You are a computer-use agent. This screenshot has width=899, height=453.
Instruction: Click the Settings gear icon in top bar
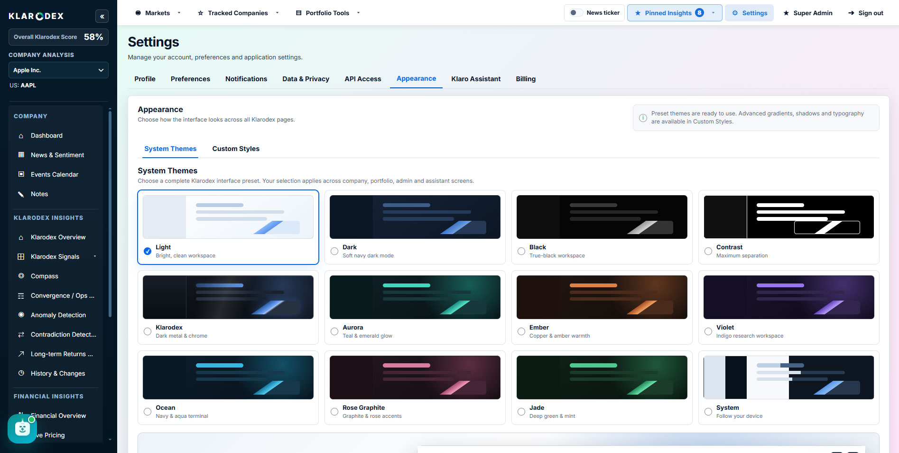735,13
